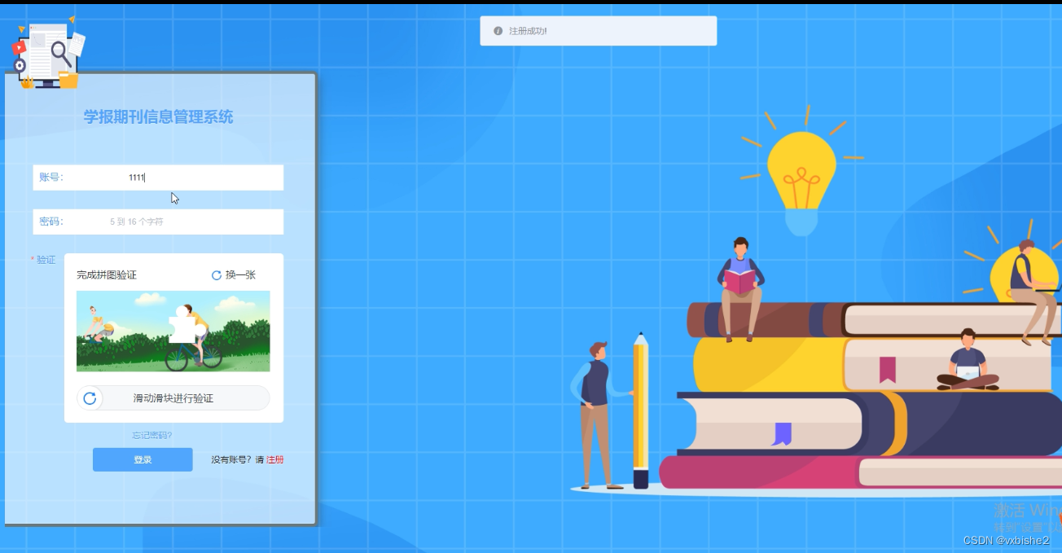Click the 验证 field label

[46, 260]
